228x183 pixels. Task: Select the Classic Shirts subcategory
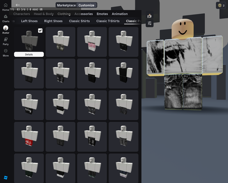(79, 21)
